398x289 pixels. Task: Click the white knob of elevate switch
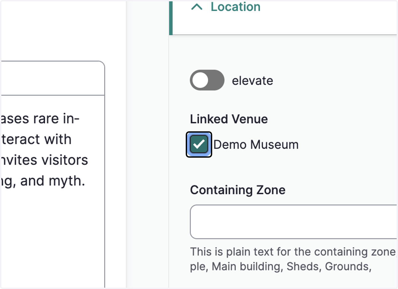200,80
